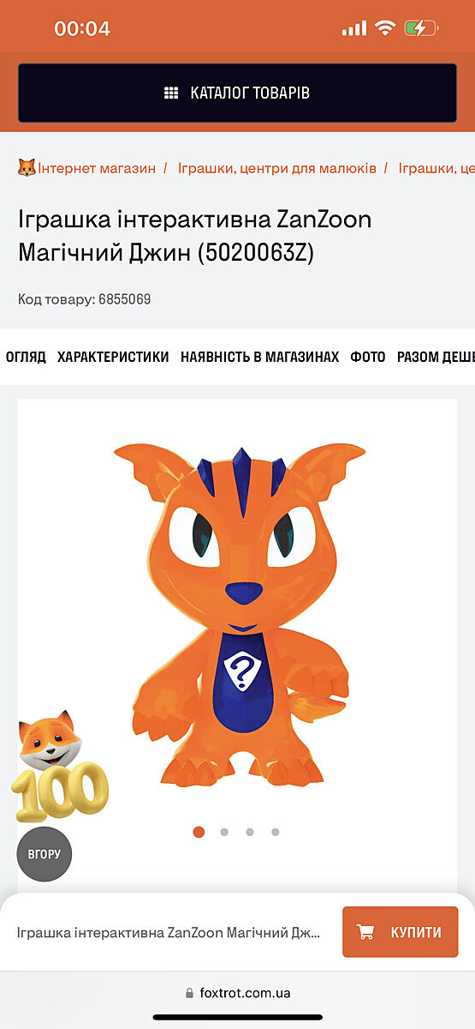Screen dimensions: 475x1029
Task: Click the ВГОРУ scroll-to-top button
Action: (45, 854)
